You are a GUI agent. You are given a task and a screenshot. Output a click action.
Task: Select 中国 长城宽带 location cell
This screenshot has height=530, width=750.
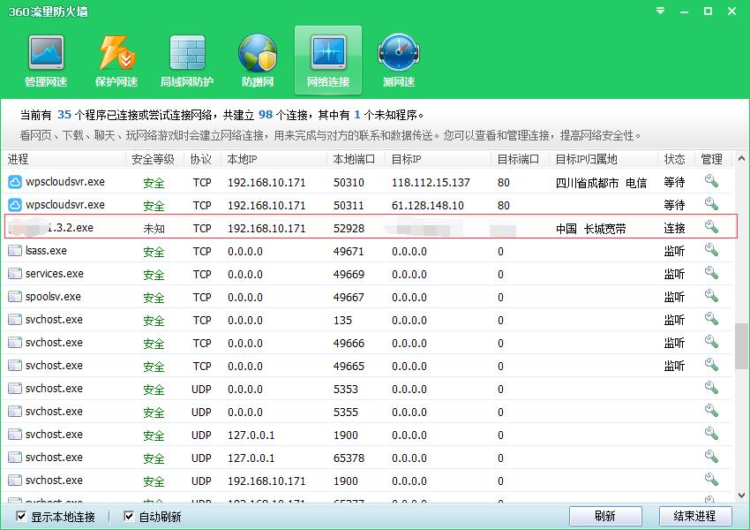[590, 229]
